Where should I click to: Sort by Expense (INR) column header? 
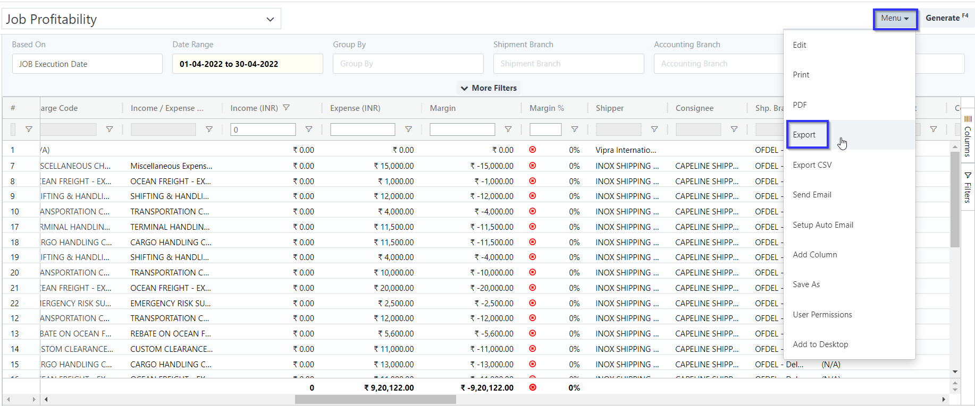click(355, 108)
